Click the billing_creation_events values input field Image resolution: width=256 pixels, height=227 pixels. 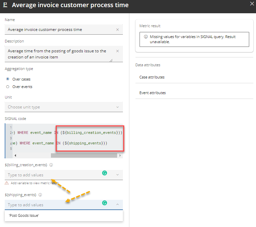point(64,175)
